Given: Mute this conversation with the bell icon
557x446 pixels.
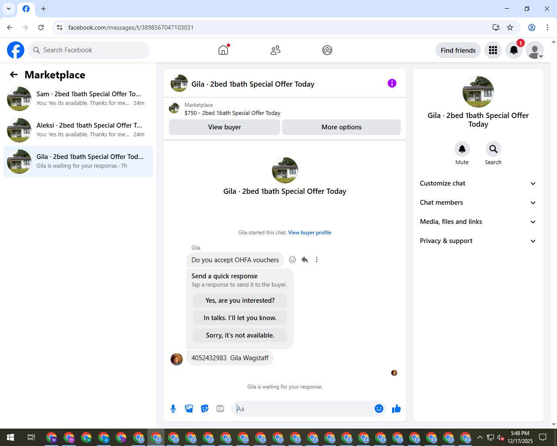Looking at the screenshot, I should [x=462, y=149].
